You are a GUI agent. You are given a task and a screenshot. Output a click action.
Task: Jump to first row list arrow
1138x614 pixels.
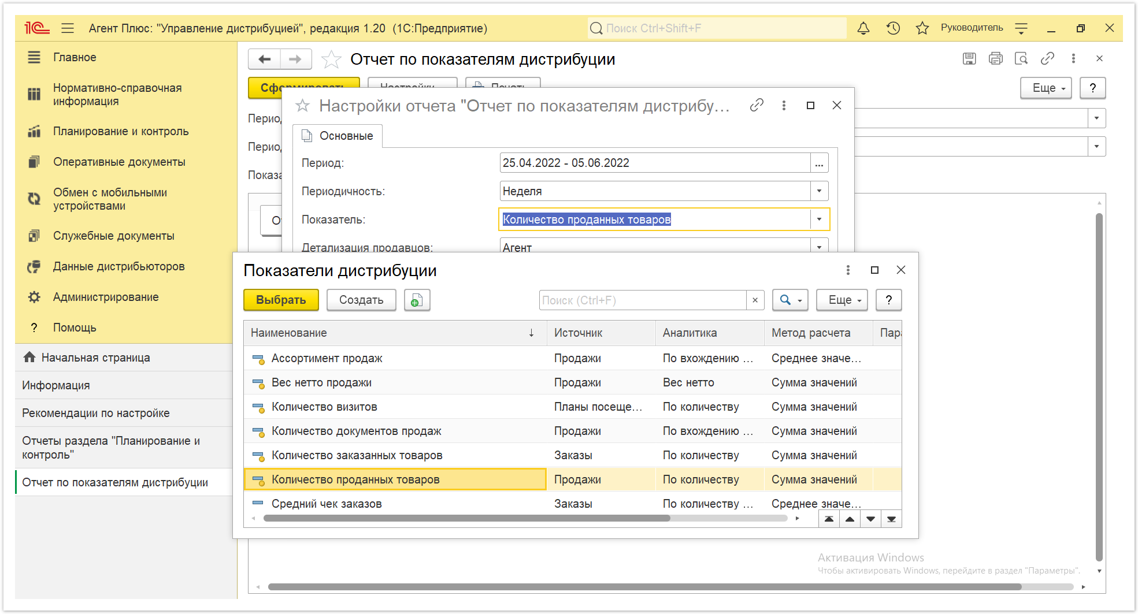pos(829,519)
